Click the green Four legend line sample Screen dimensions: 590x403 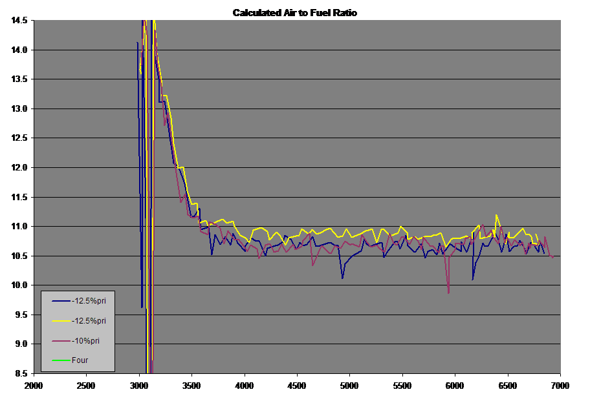pyautogui.click(x=61, y=360)
